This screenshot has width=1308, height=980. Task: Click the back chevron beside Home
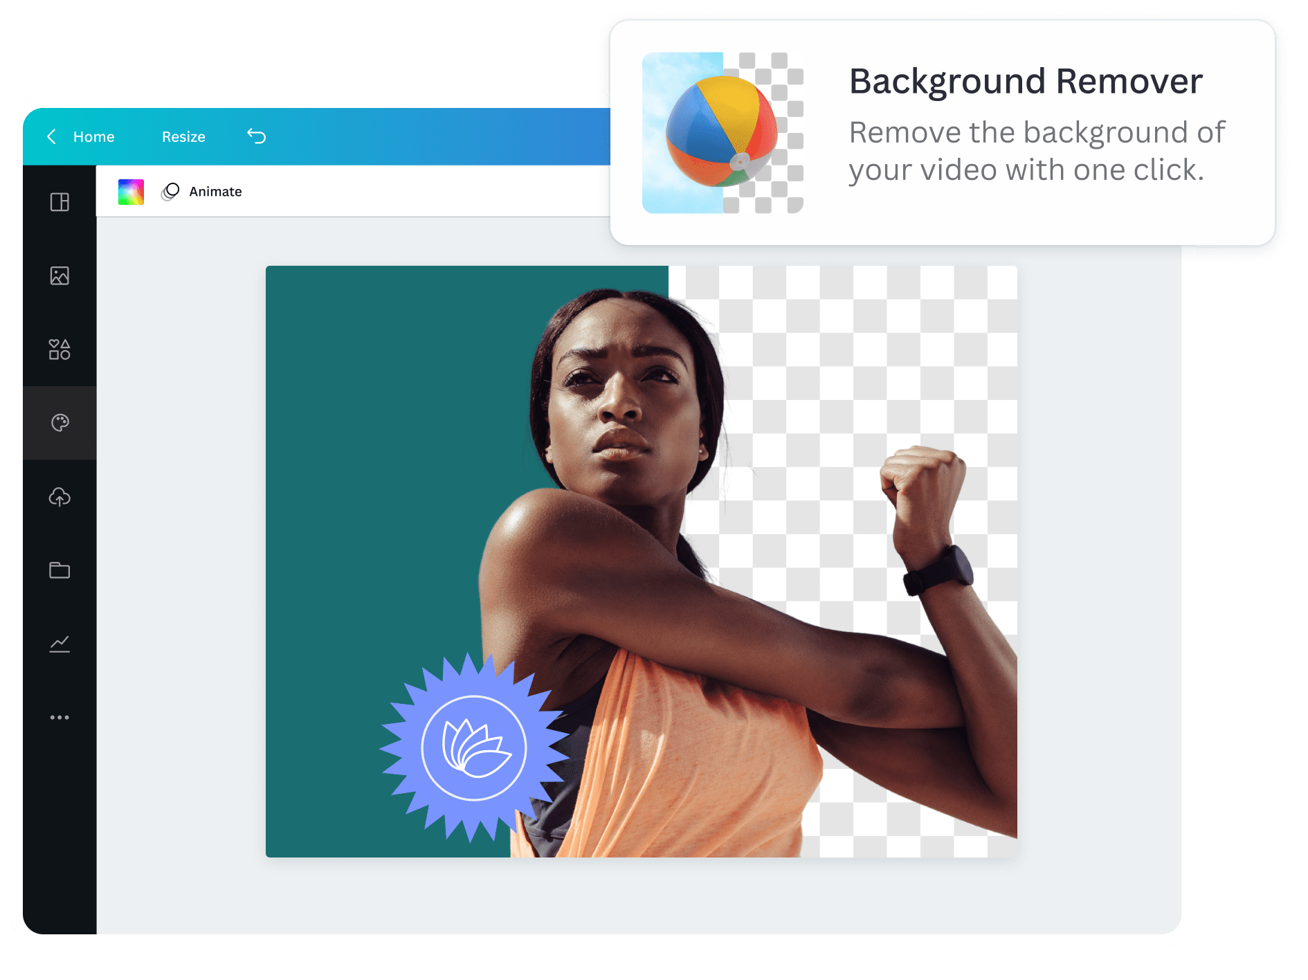[51, 136]
